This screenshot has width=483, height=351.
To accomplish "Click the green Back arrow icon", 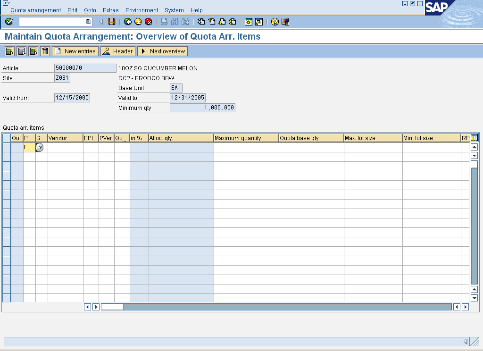I will click(x=127, y=22).
